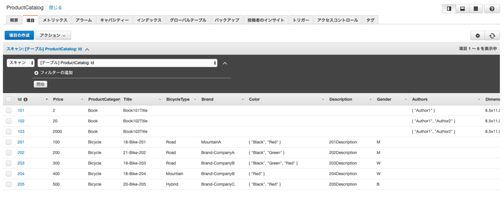Switch to the 概要 tab

(14, 20)
